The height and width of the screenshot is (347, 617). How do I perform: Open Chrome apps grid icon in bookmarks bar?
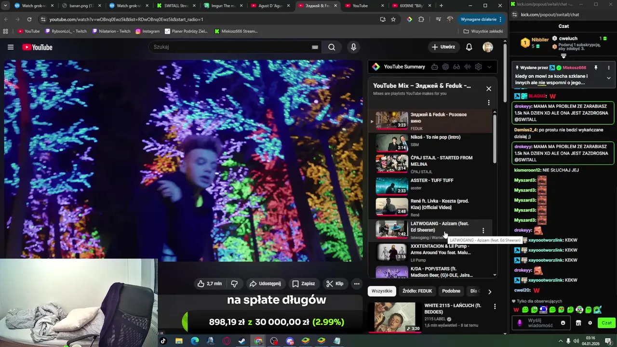click(x=6, y=31)
